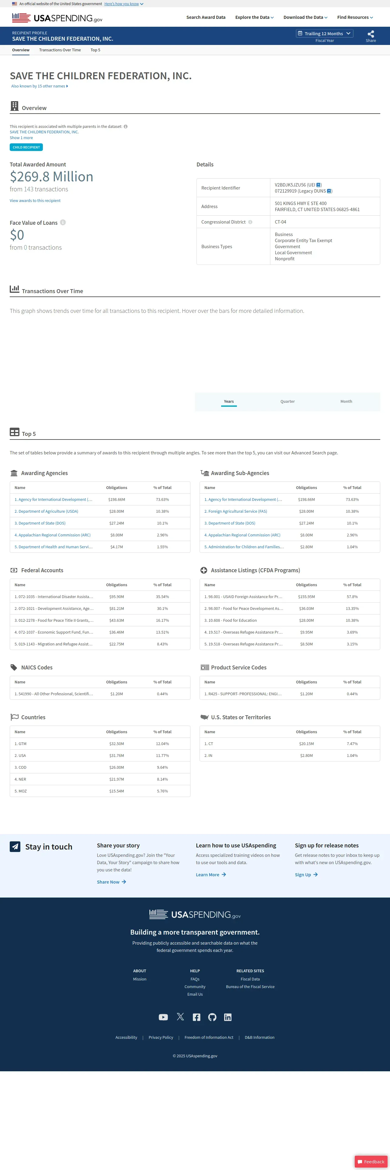Screen dimensions: 390x1170
Task: Click the US flag icon in the banner
Action: [x=15, y=4]
